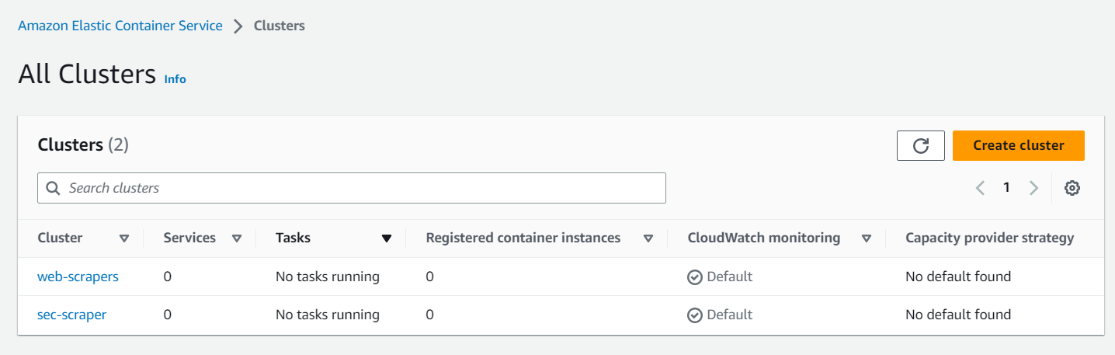
Task: Click the Tasks column header
Action: (293, 238)
